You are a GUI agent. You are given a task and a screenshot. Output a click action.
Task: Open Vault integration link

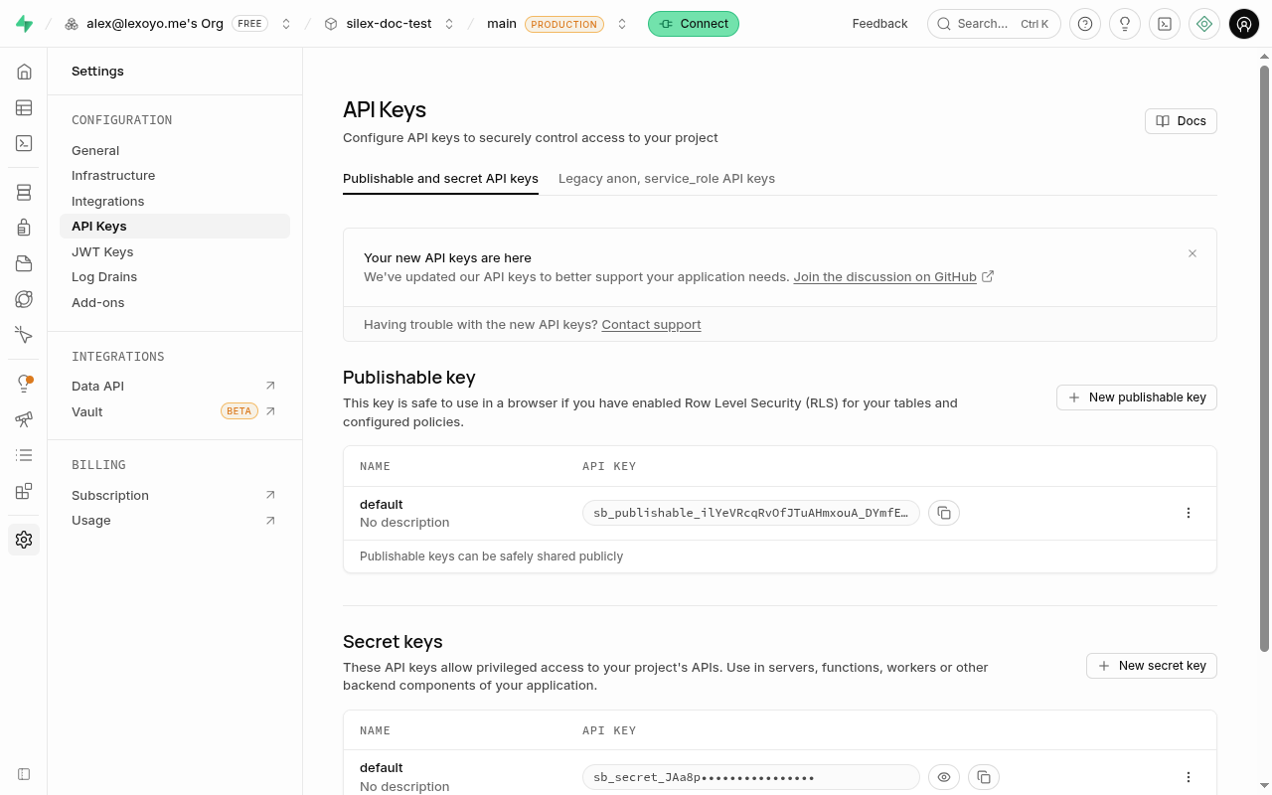click(175, 411)
